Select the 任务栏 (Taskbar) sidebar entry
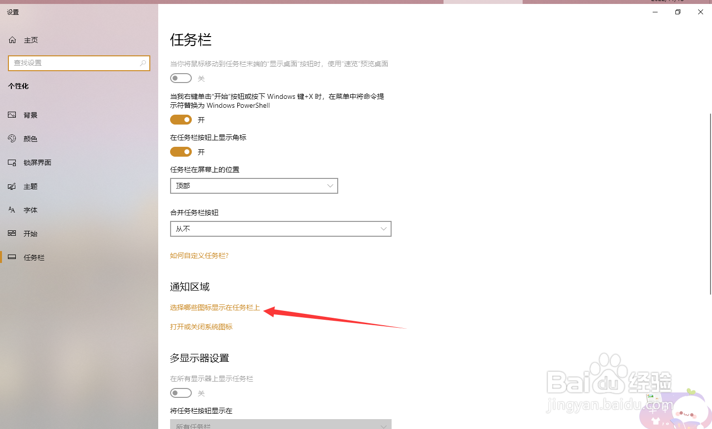The image size is (712, 429). 35,257
